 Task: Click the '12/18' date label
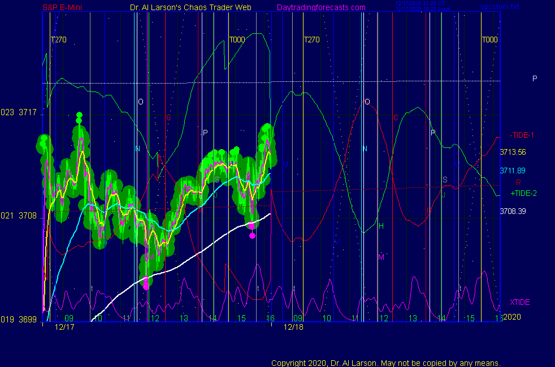click(x=293, y=327)
